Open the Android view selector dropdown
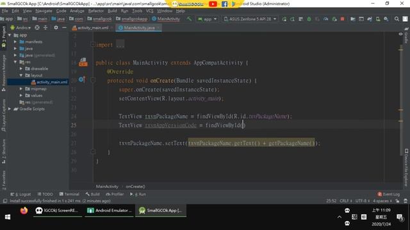Viewport: 410px width, 230px height. click(20, 27)
